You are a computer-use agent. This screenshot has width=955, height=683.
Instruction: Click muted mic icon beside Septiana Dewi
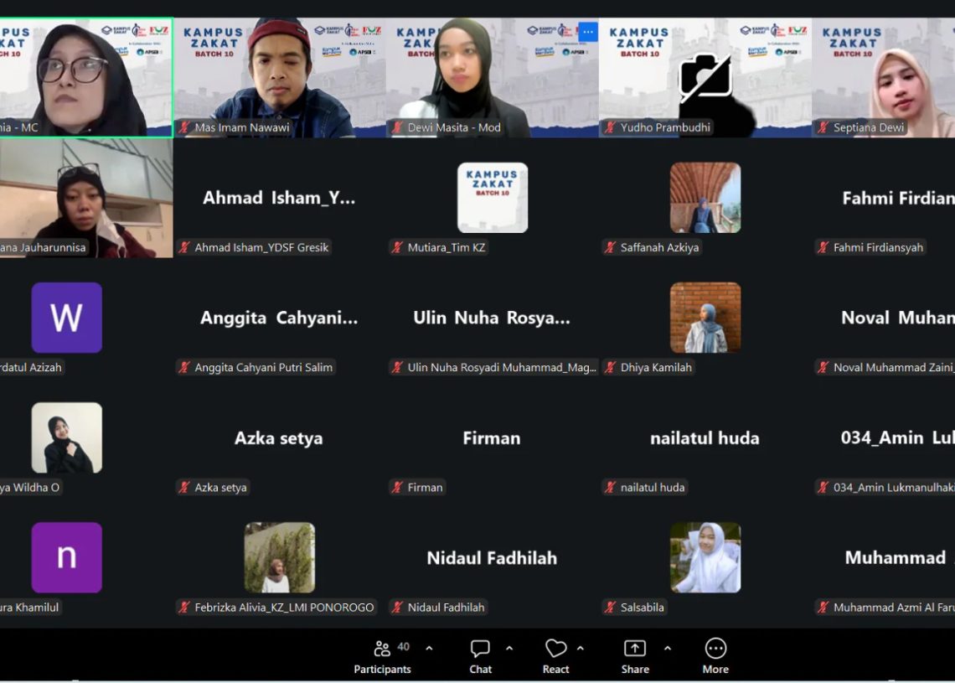click(x=823, y=127)
